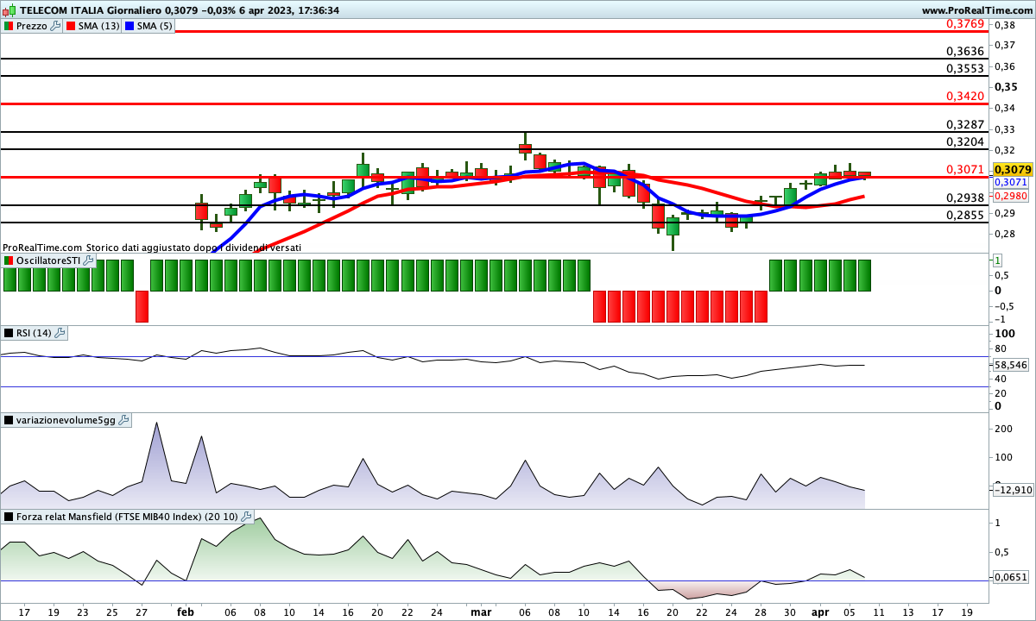Click the 200 tick on volume variation axis
Screen dimensions: 1036x621
click(x=1003, y=429)
